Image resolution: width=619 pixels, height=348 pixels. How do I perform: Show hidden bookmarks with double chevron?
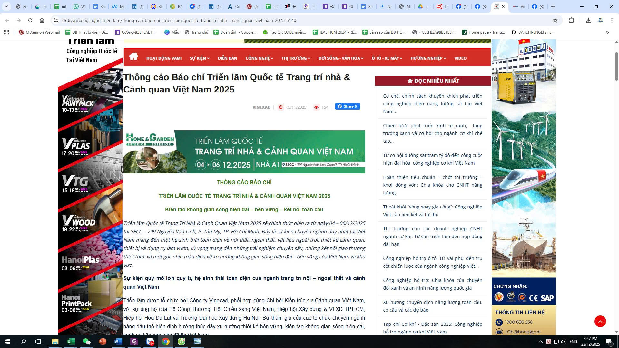(x=607, y=32)
